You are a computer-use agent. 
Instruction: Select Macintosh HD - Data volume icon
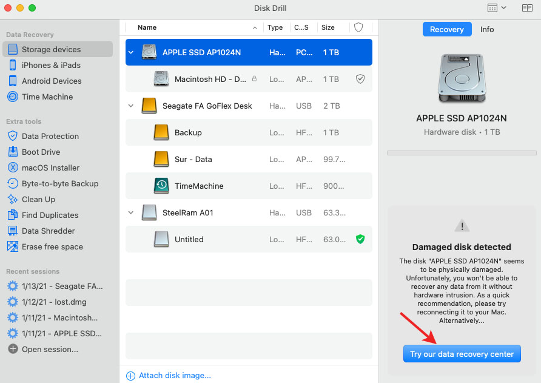pos(161,79)
